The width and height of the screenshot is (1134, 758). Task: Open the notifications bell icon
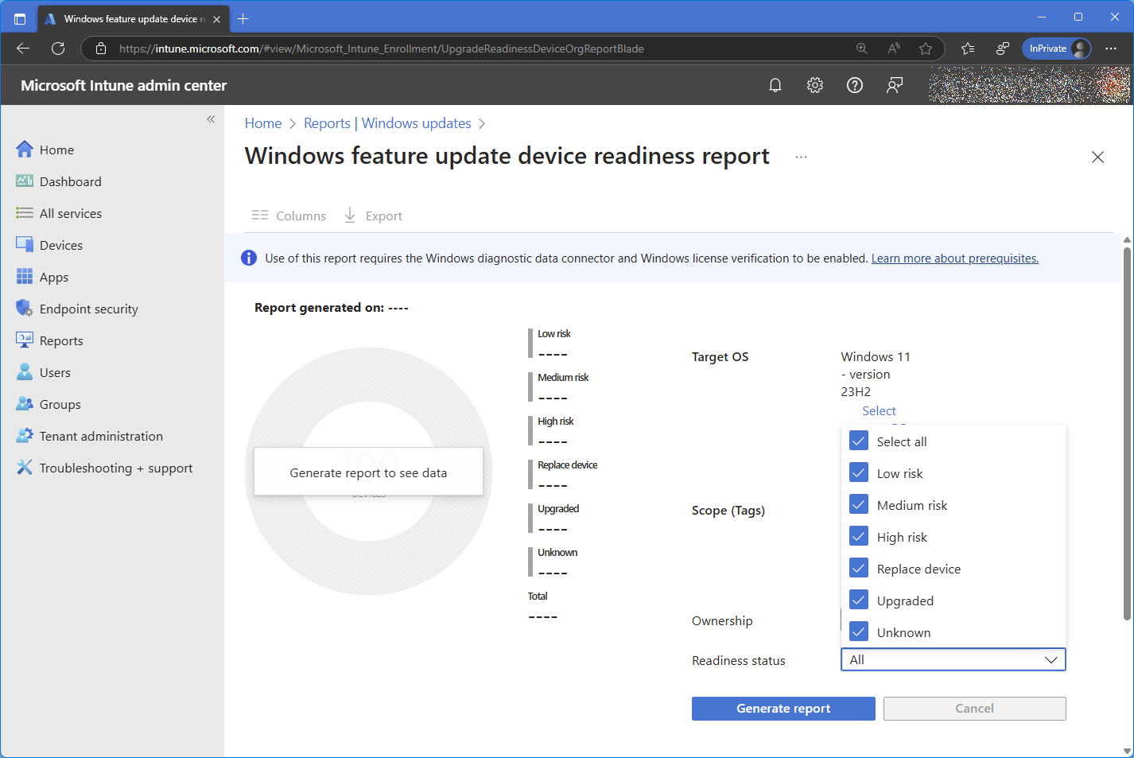775,85
